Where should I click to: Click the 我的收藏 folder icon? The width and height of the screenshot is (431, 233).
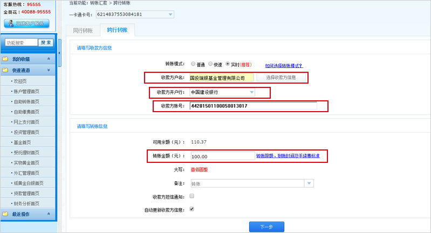click(x=5, y=59)
